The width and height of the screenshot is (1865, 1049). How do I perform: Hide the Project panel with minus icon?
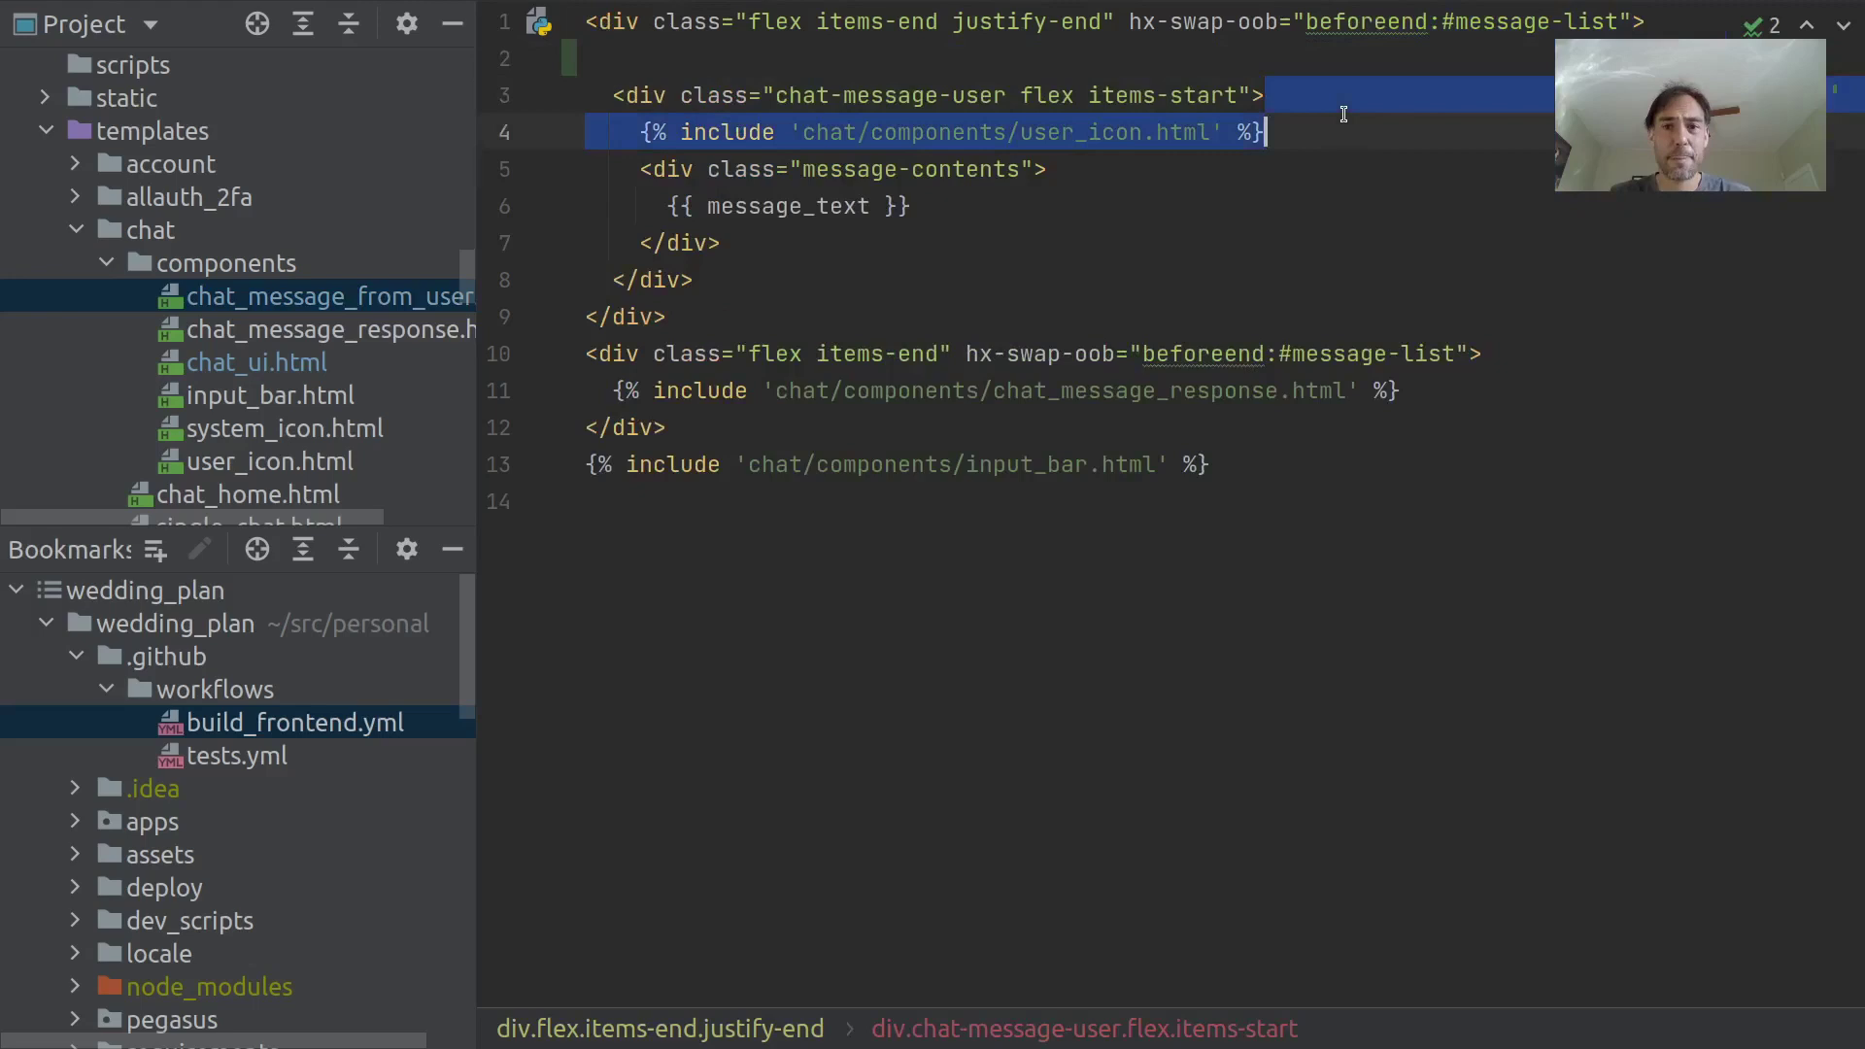click(453, 24)
